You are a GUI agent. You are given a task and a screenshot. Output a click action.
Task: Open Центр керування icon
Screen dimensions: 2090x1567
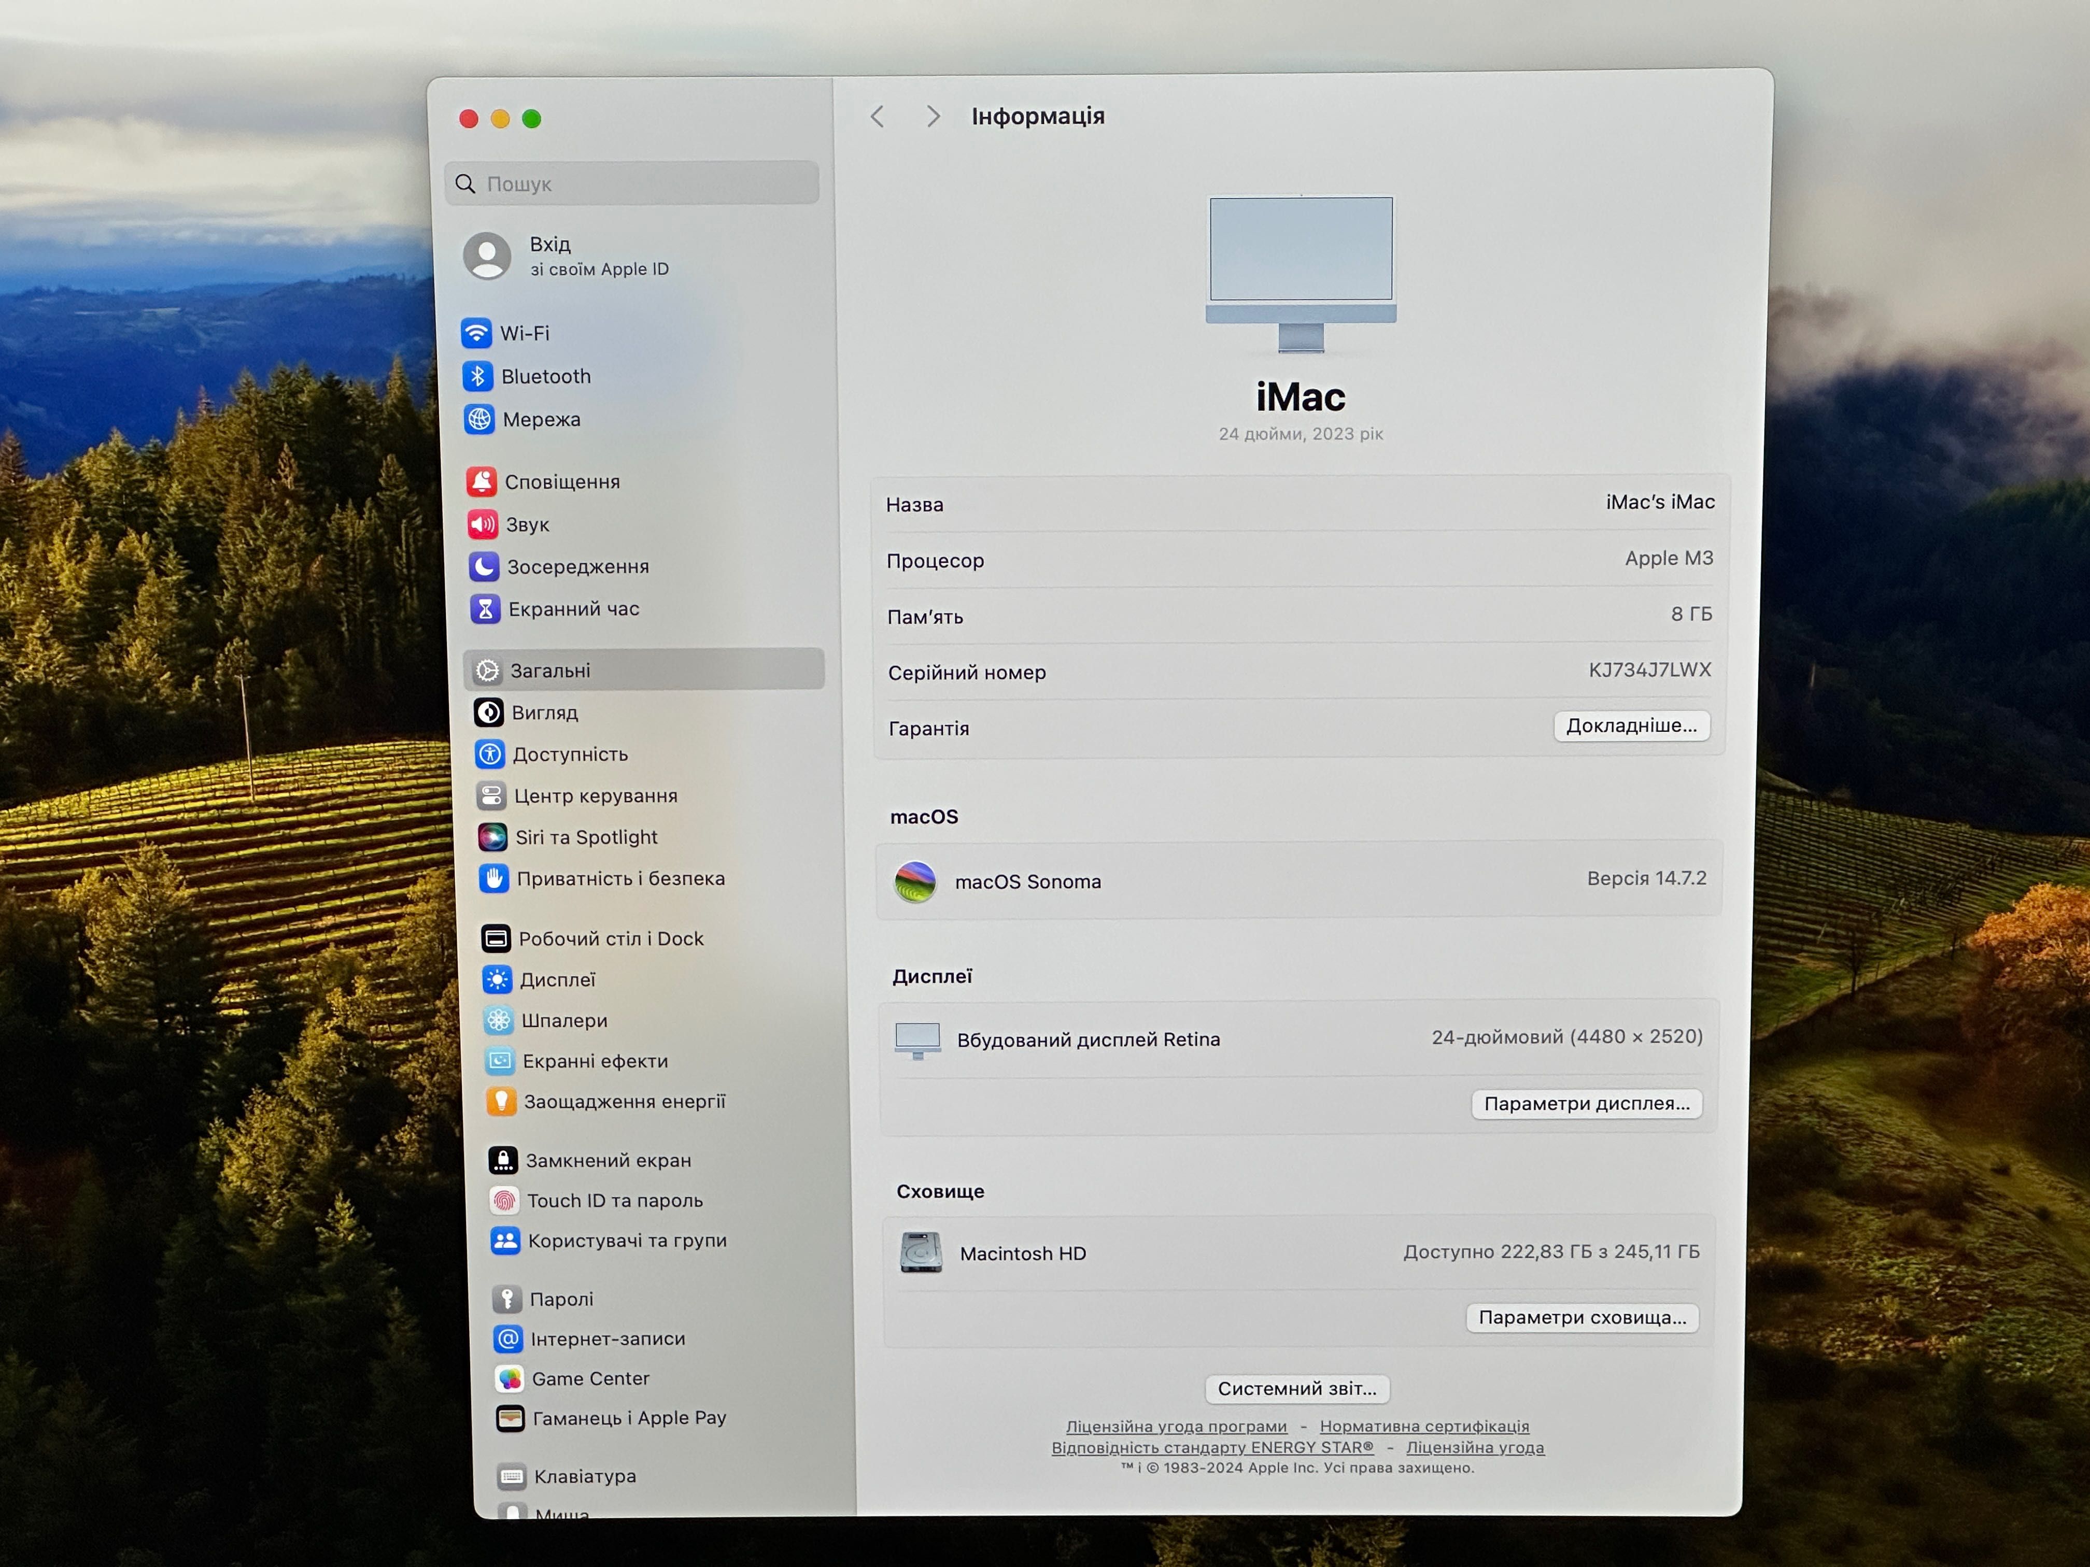[x=491, y=795]
